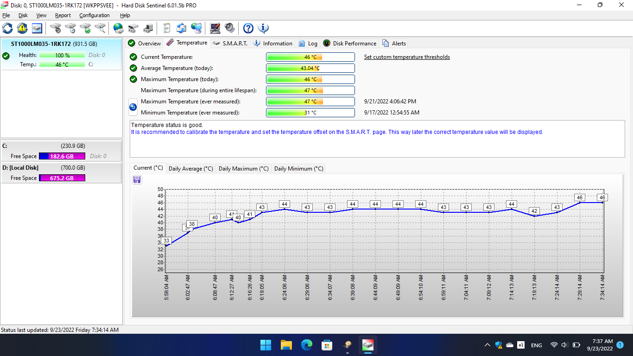Click the Refresh toolbar icon

7,28
